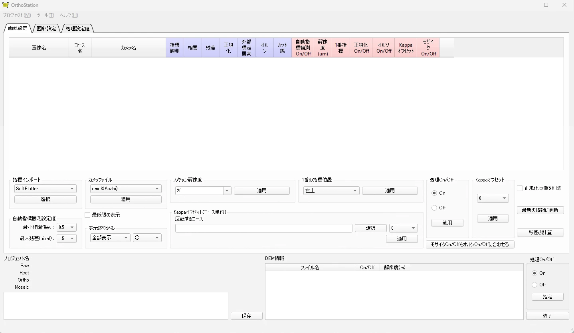This screenshot has height=333, width=574.
Task: Enable the 最低限の表示 checkbox
Action: (87, 215)
